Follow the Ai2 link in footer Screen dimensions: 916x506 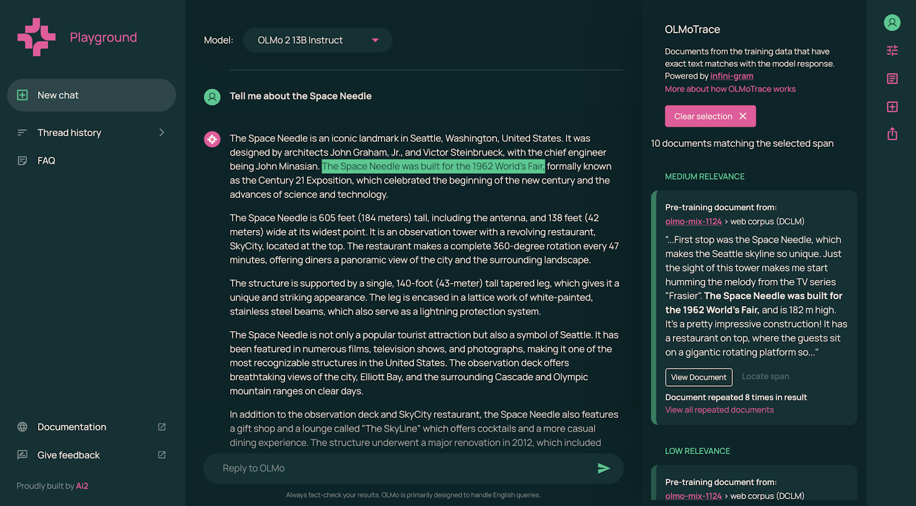[83, 486]
